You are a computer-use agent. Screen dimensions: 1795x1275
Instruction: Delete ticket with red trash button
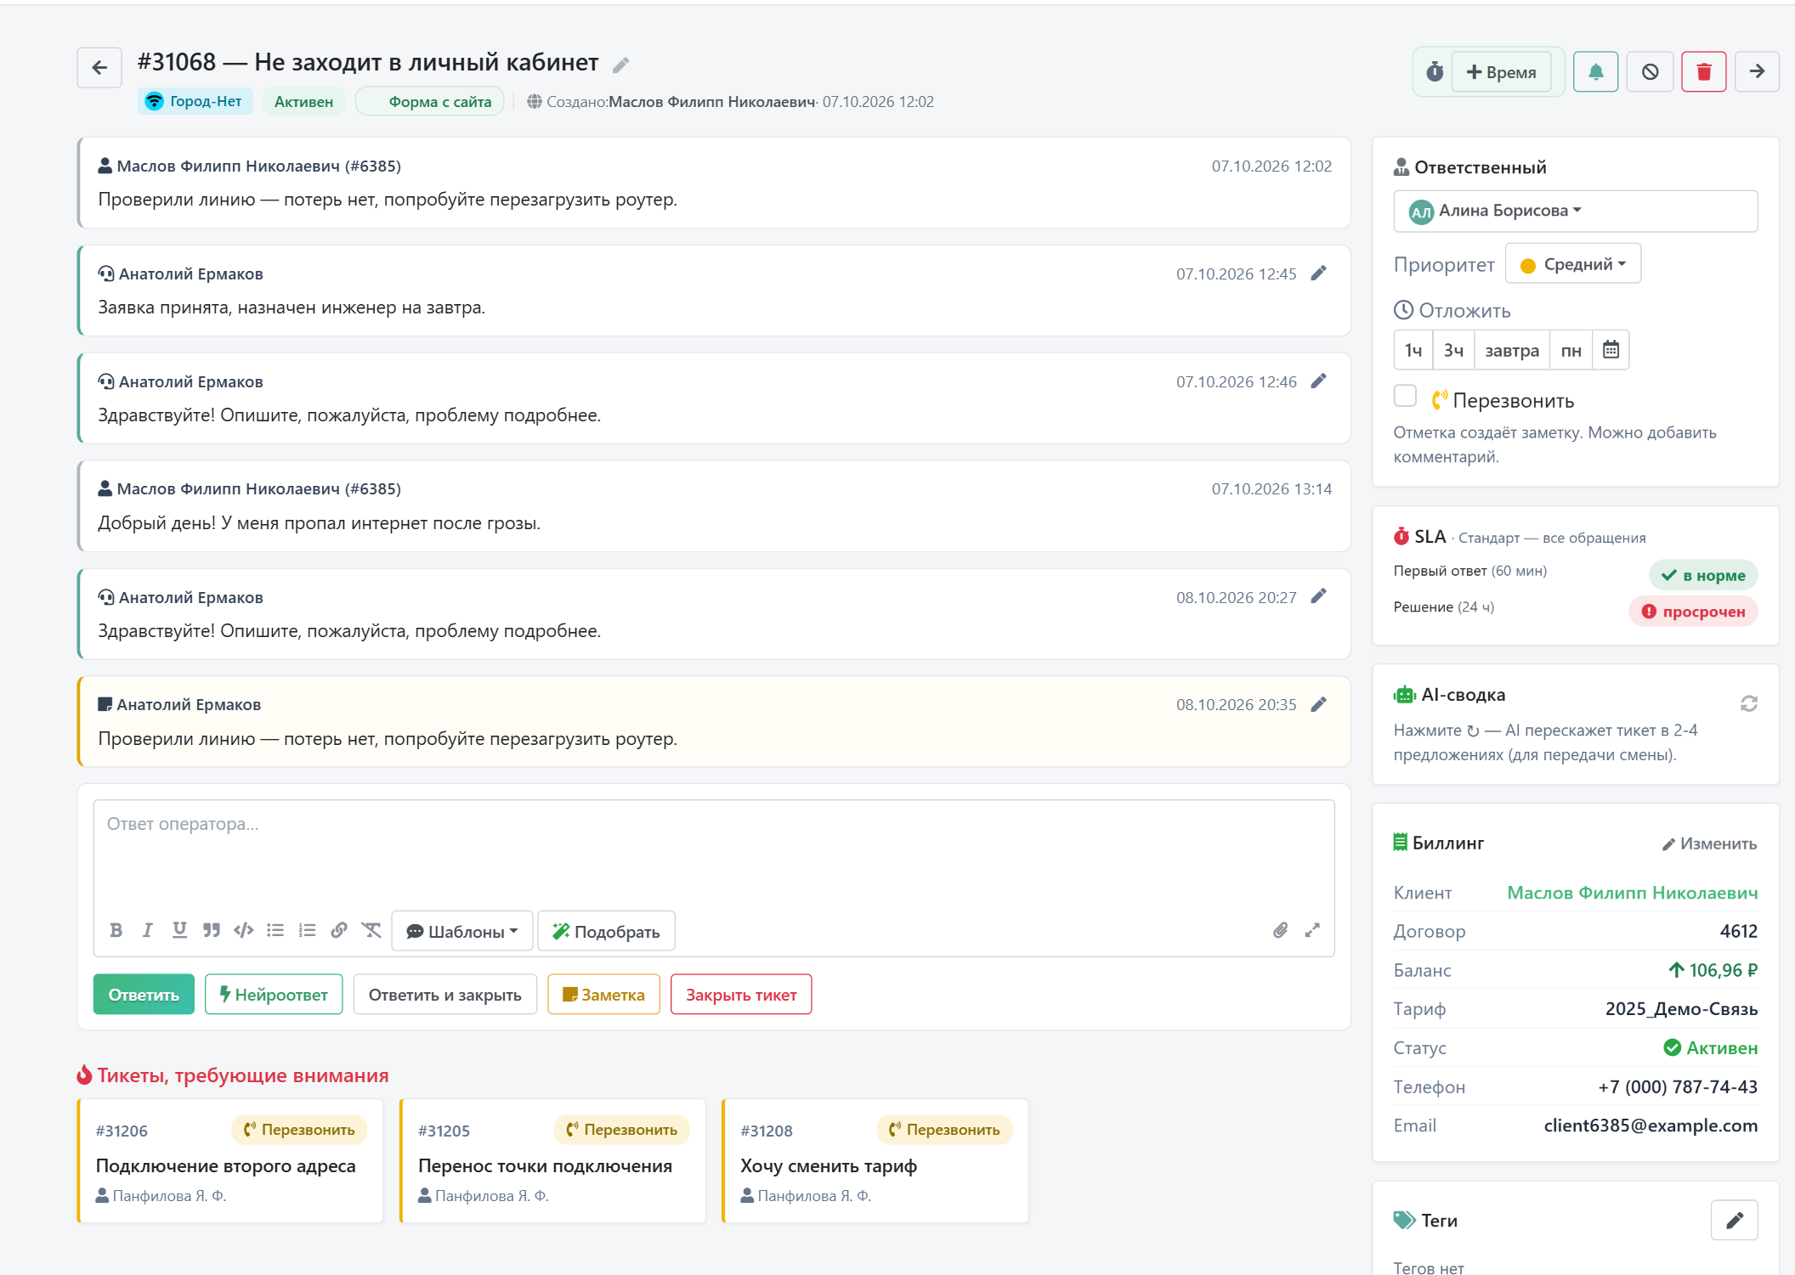pyautogui.click(x=1703, y=71)
